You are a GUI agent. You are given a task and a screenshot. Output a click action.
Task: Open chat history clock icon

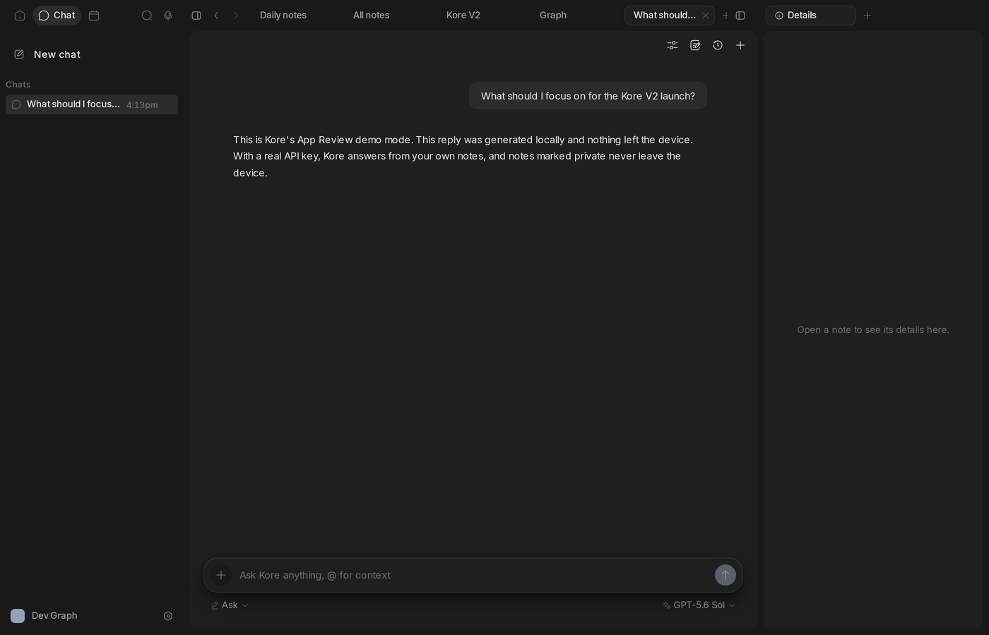coord(718,45)
